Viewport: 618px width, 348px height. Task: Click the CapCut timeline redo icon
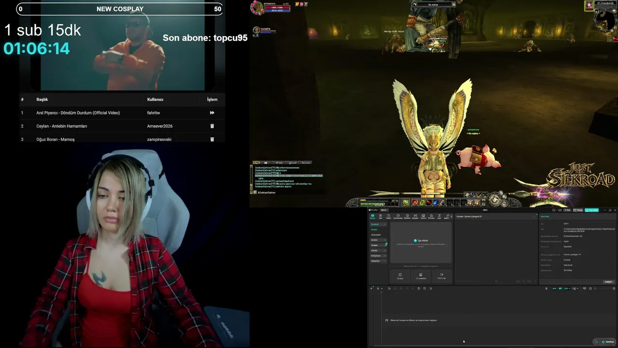click(395, 289)
